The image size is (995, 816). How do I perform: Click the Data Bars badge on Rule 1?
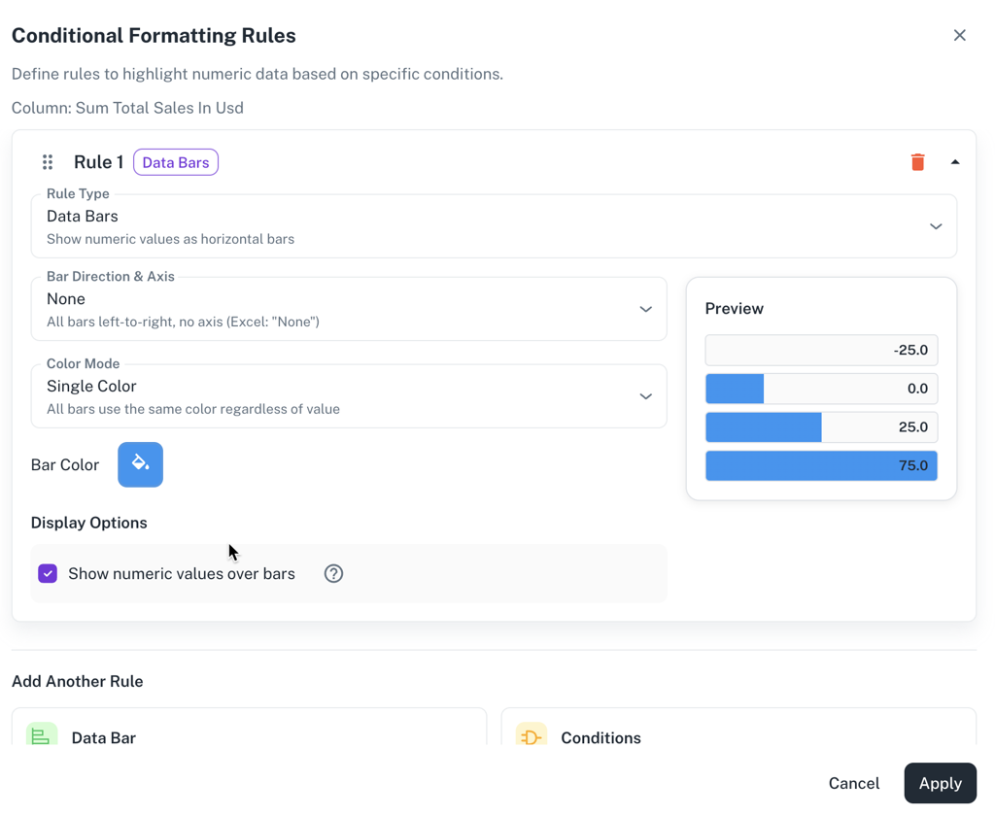[x=176, y=162]
